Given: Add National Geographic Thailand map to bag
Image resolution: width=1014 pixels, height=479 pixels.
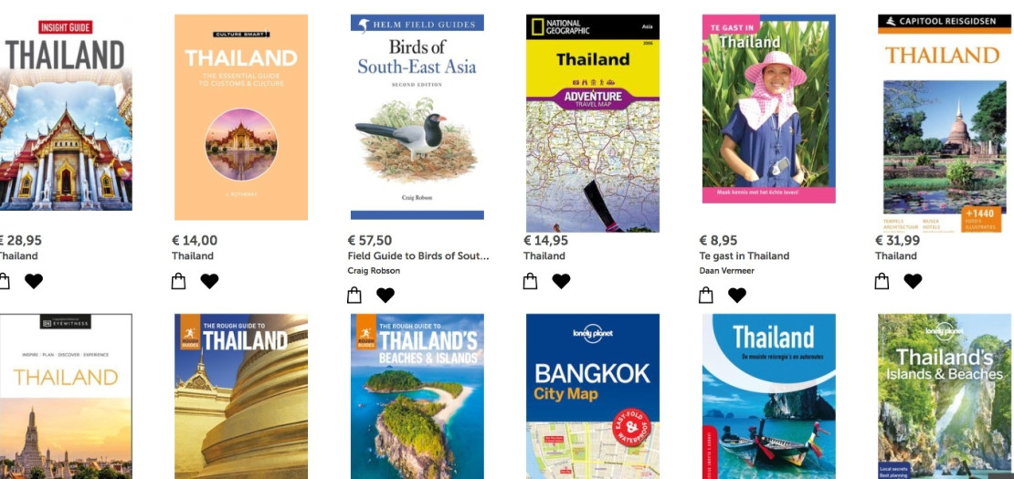Looking at the screenshot, I should (x=530, y=281).
